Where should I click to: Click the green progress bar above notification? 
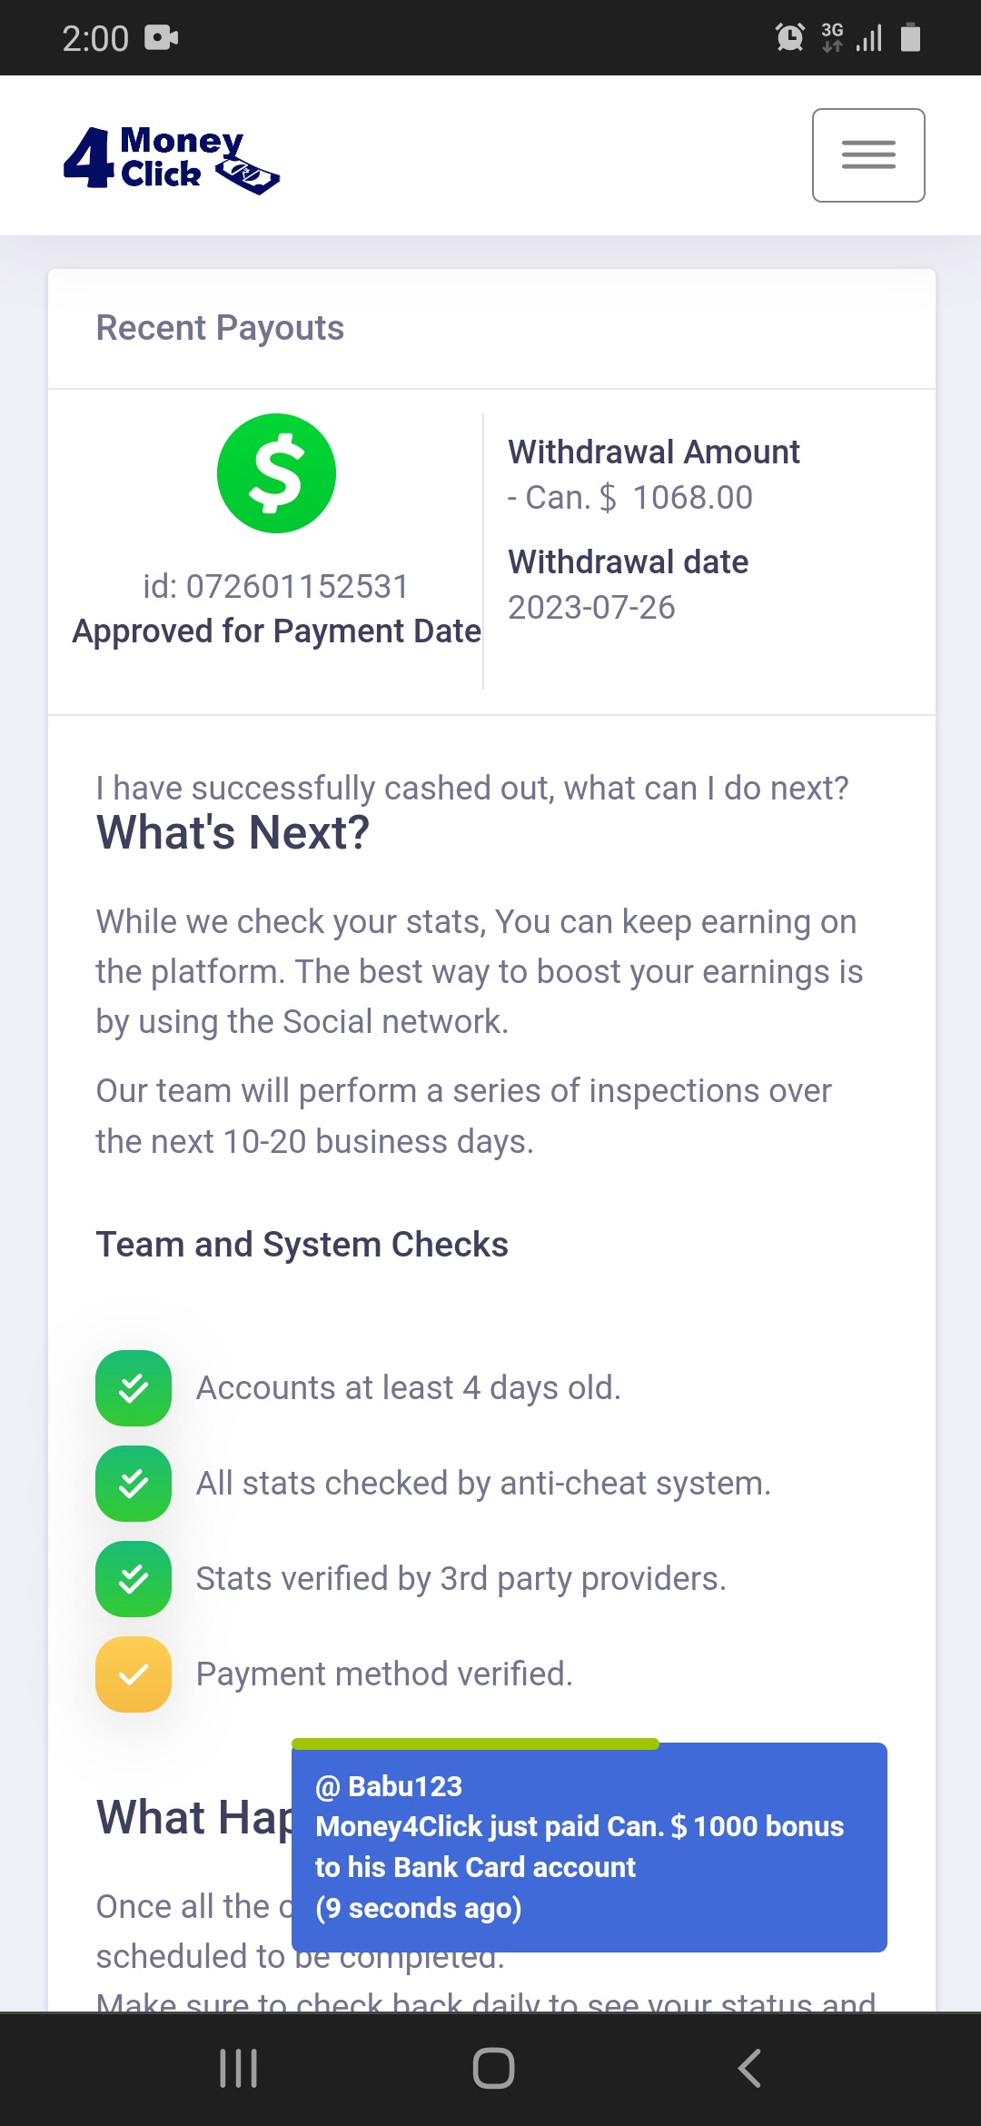tap(475, 1744)
